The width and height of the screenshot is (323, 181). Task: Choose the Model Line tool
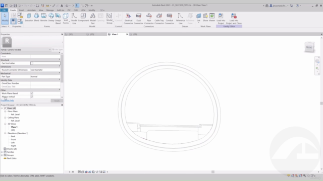pyautogui.click(x=74, y=19)
